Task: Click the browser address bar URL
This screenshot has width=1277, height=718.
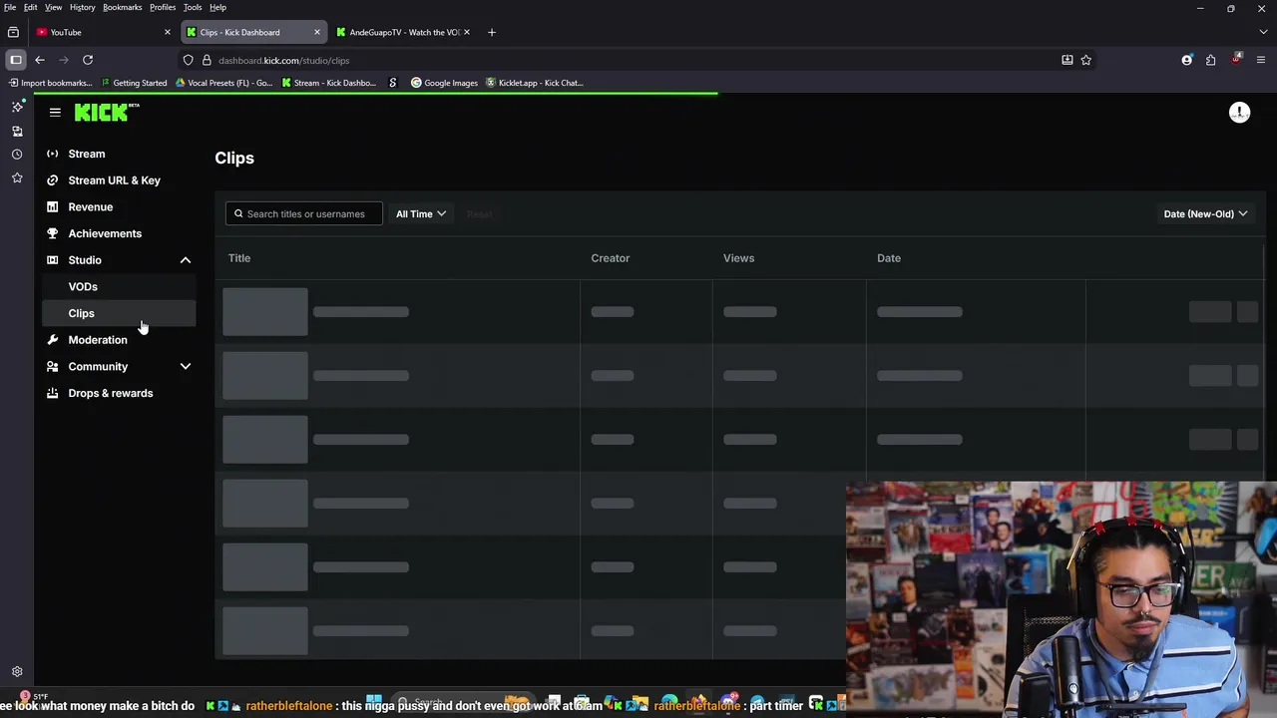Action: point(283,60)
